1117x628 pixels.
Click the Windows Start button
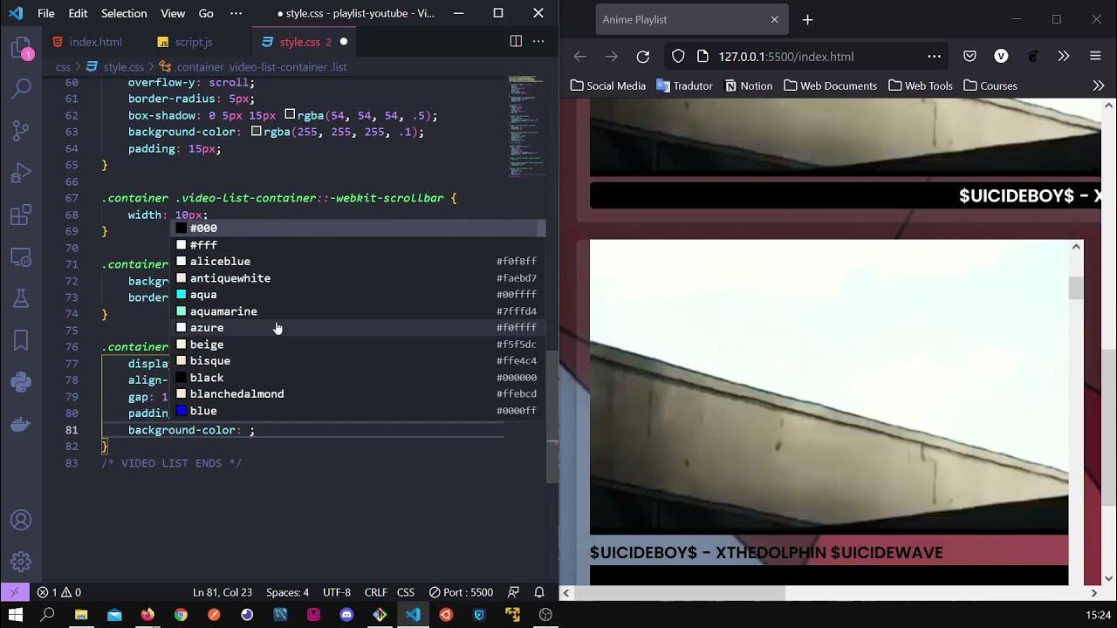(x=15, y=615)
